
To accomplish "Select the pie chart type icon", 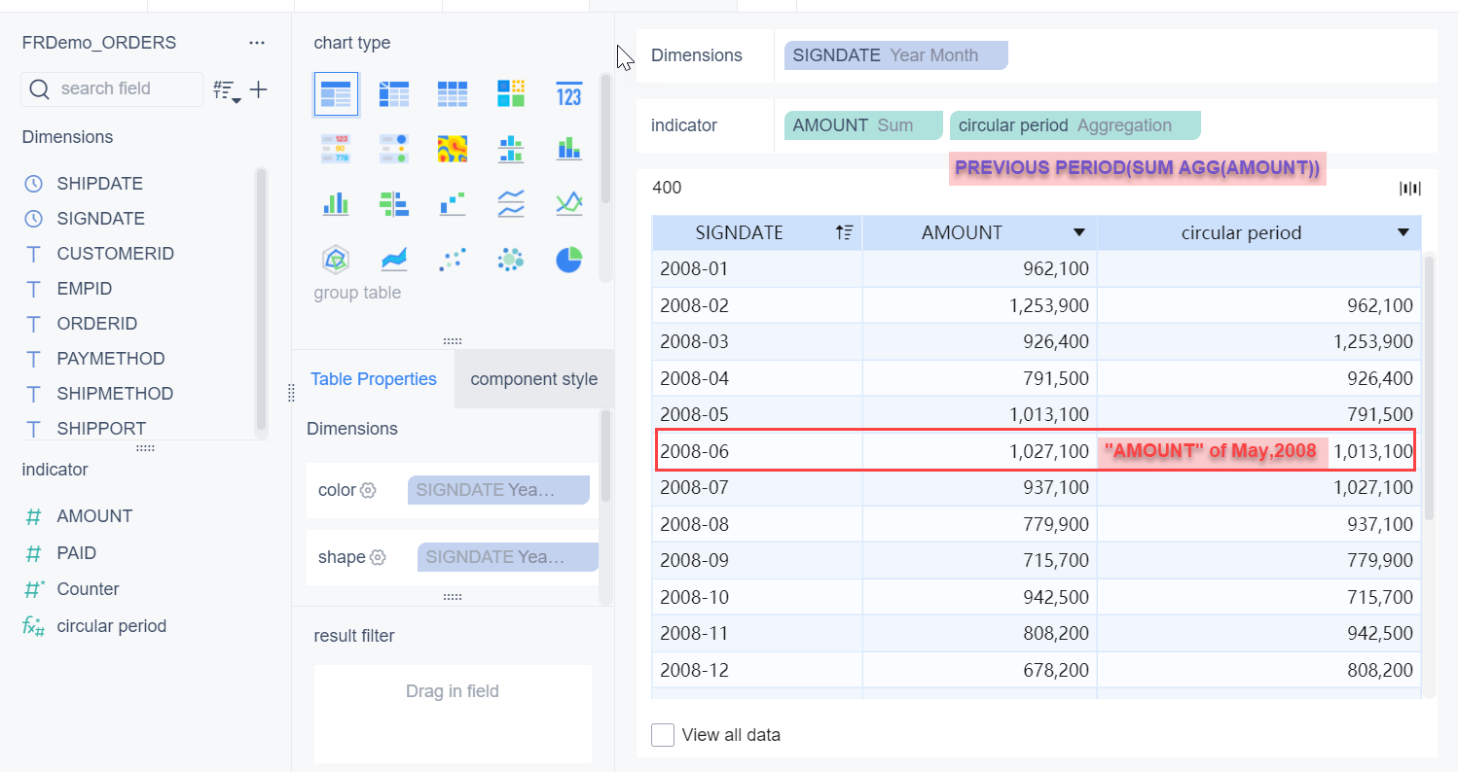I will click(569, 260).
